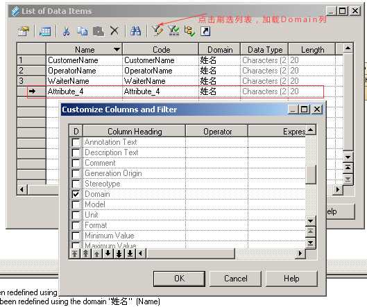Tick the Format column checkbox
Image resolution: width=367 pixels, height=307 pixels.
coord(76,225)
